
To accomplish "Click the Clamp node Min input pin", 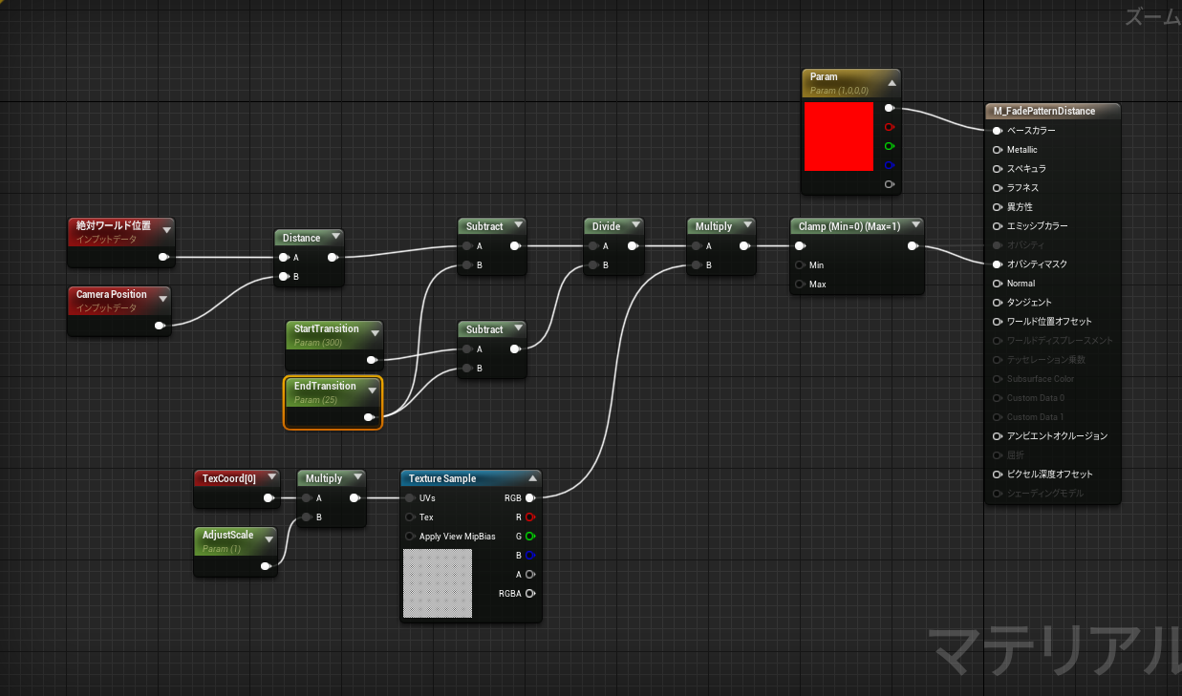I will coord(799,264).
